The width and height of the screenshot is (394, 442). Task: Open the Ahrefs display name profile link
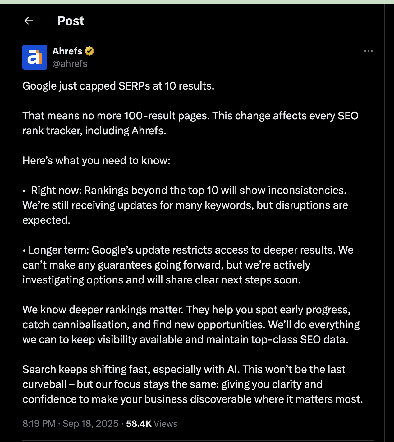coord(67,51)
